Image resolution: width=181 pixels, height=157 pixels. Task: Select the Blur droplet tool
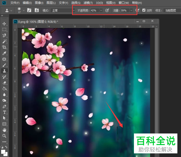[4, 94]
